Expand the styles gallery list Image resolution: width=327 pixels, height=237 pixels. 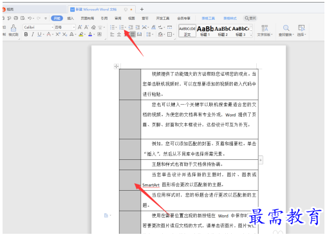pos(251,35)
